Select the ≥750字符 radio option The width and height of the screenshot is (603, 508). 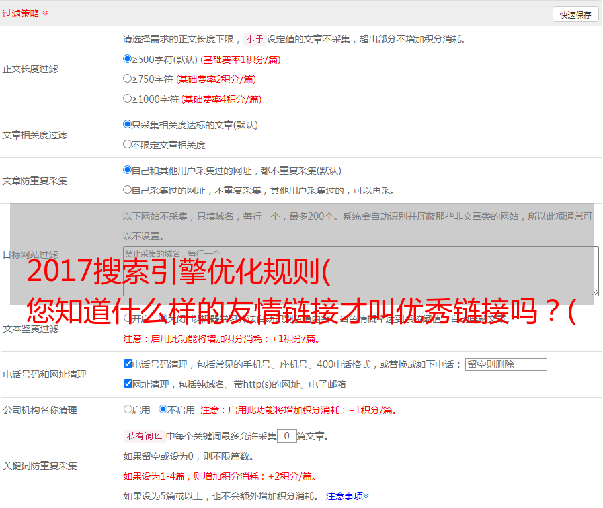(127, 79)
